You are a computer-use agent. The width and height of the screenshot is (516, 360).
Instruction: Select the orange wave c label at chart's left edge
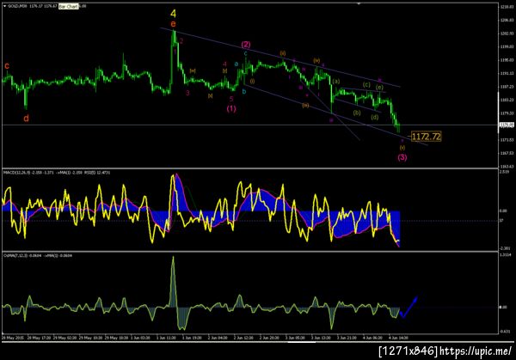[x=7, y=66]
